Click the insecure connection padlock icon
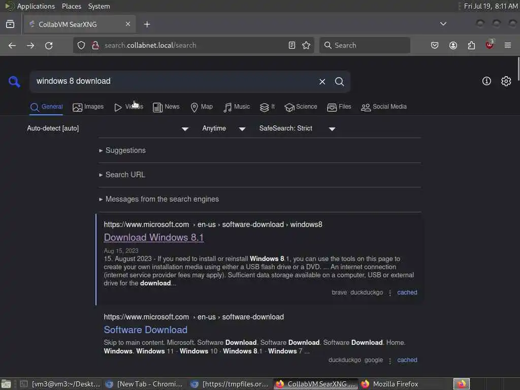The image size is (520, 390). 95,45
